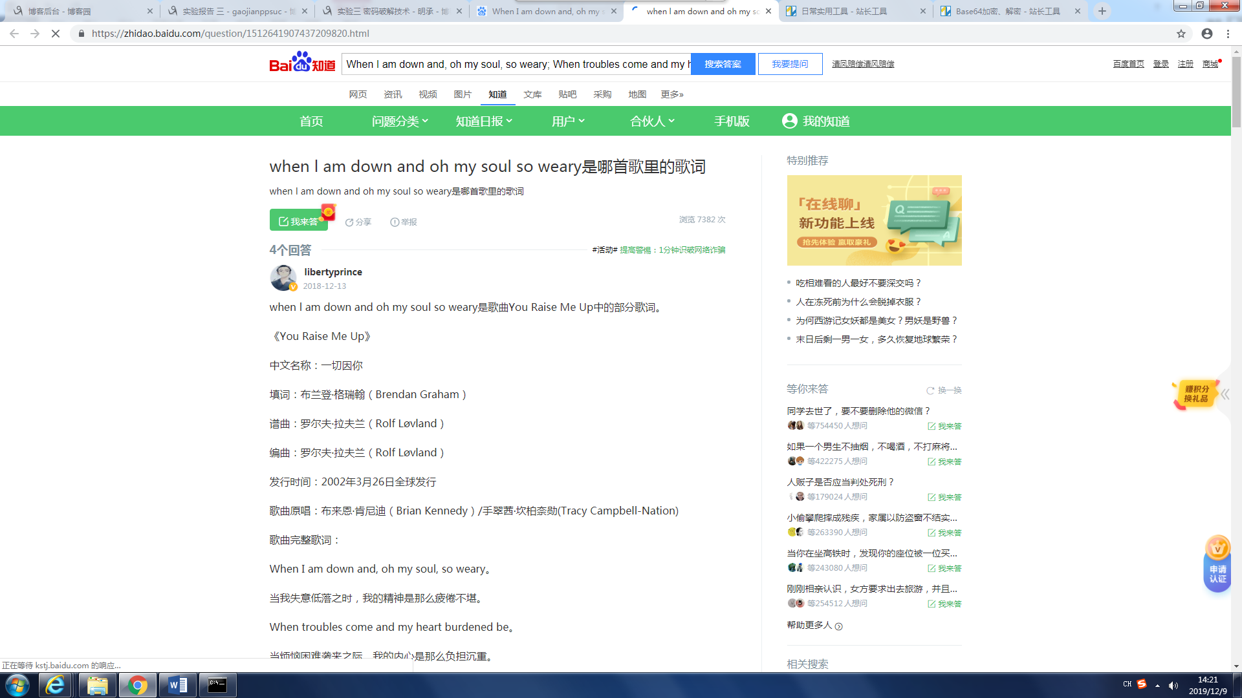The height and width of the screenshot is (698, 1242).
Task: Expand the 问题分类 dropdown menu
Action: (x=400, y=121)
